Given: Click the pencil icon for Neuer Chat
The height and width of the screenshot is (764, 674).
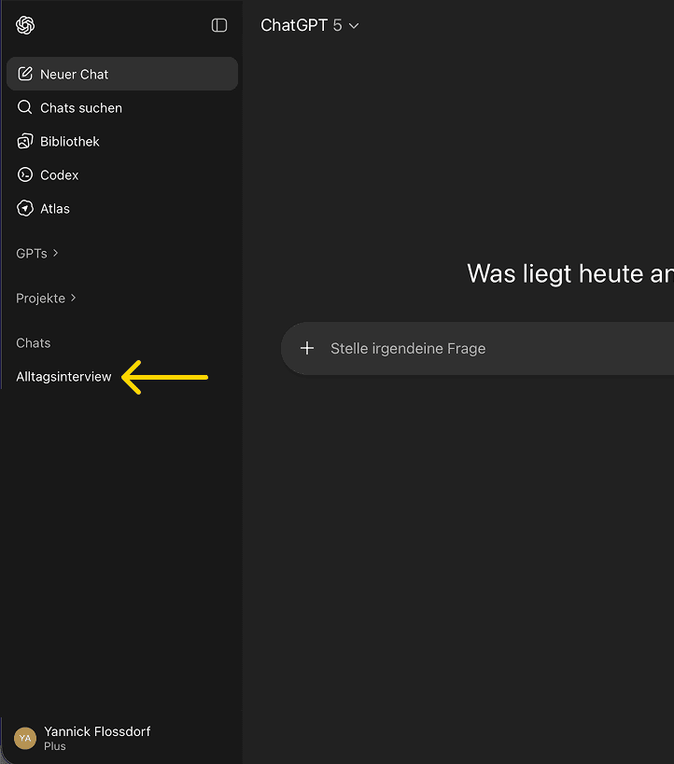Looking at the screenshot, I should pyautogui.click(x=25, y=74).
